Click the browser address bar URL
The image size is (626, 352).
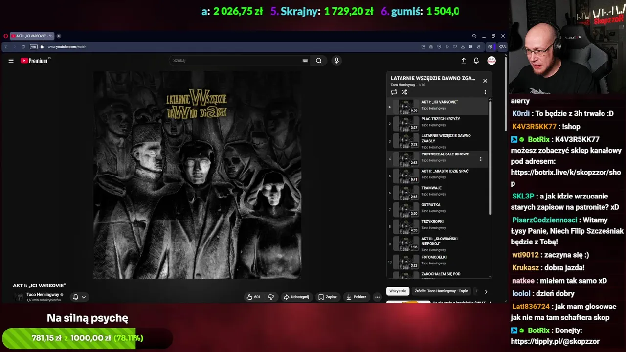(x=67, y=47)
